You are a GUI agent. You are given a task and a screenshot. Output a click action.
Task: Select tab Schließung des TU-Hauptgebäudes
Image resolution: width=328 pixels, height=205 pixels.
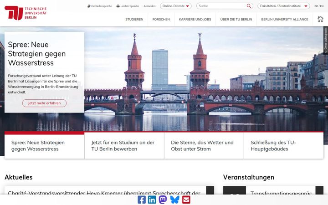(x=284, y=146)
